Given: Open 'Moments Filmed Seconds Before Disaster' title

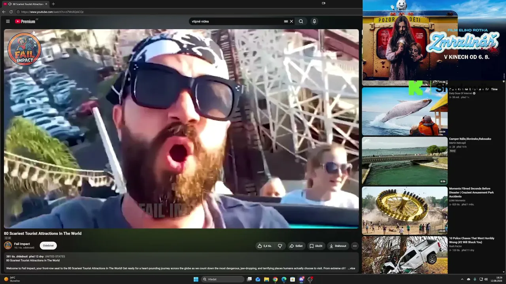Looking at the screenshot, I should tap(472, 192).
